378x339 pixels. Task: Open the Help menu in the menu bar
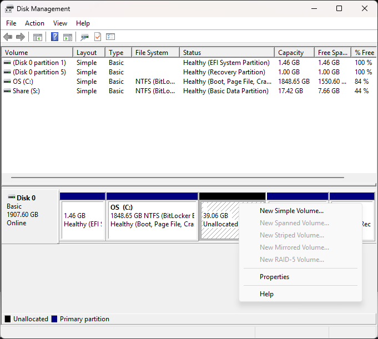pyautogui.click(x=83, y=23)
